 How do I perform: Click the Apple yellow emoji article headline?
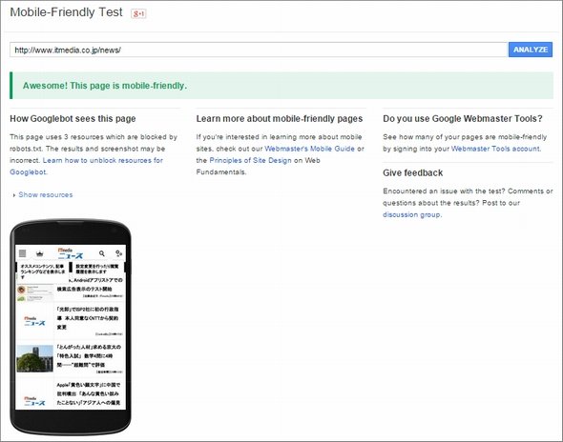point(89,393)
